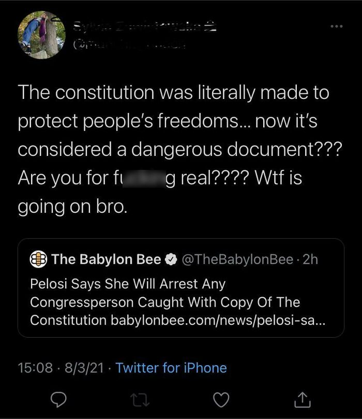The height and width of the screenshot is (419, 362).
Task: Click the "Wtf is going on bro." line
Action: 72,207
